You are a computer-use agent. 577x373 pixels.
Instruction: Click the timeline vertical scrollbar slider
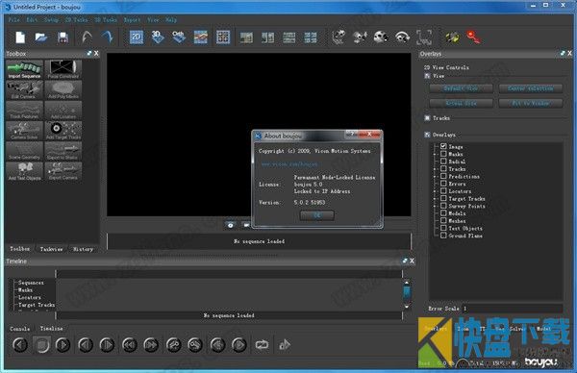coord(407,293)
